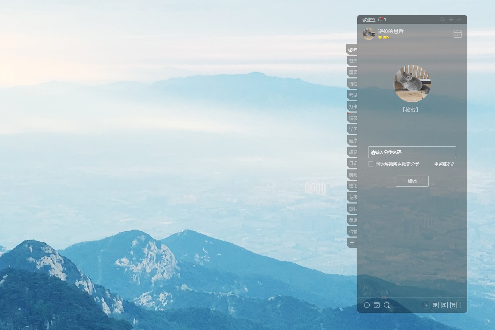The height and width of the screenshot is (330, 495).
Task: Click the 重置密码? link
Action: 444,164
